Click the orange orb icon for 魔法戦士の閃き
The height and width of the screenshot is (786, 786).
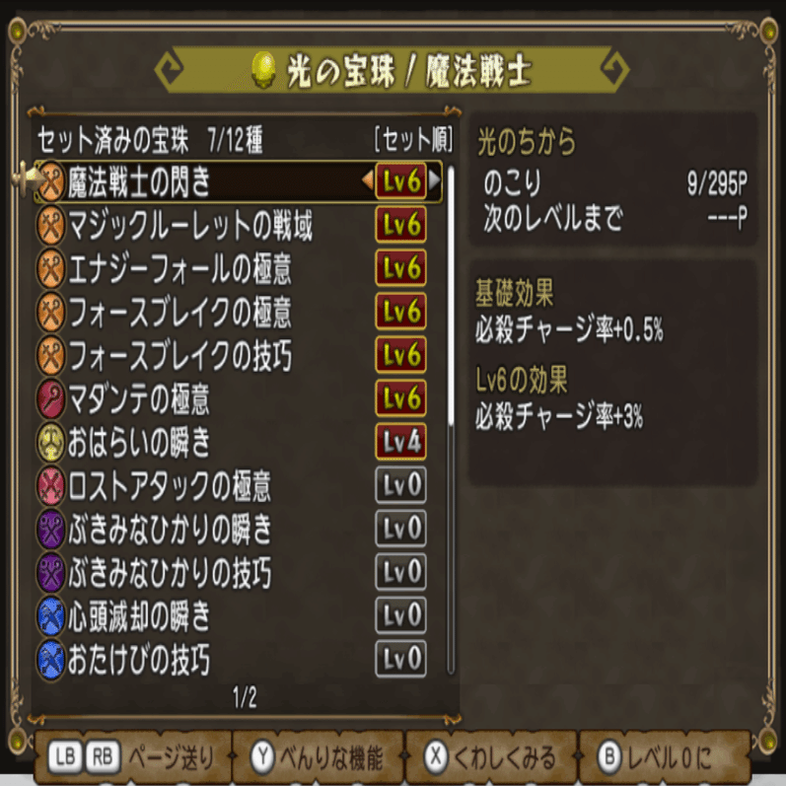click(50, 181)
